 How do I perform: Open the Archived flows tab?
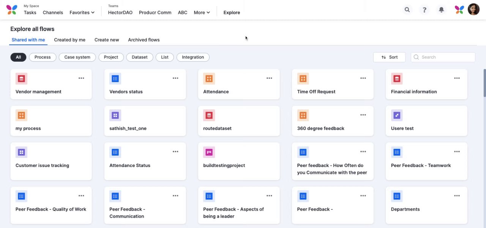pos(144,40)
